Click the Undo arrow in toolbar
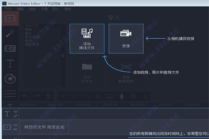 [x=25, y=96]
